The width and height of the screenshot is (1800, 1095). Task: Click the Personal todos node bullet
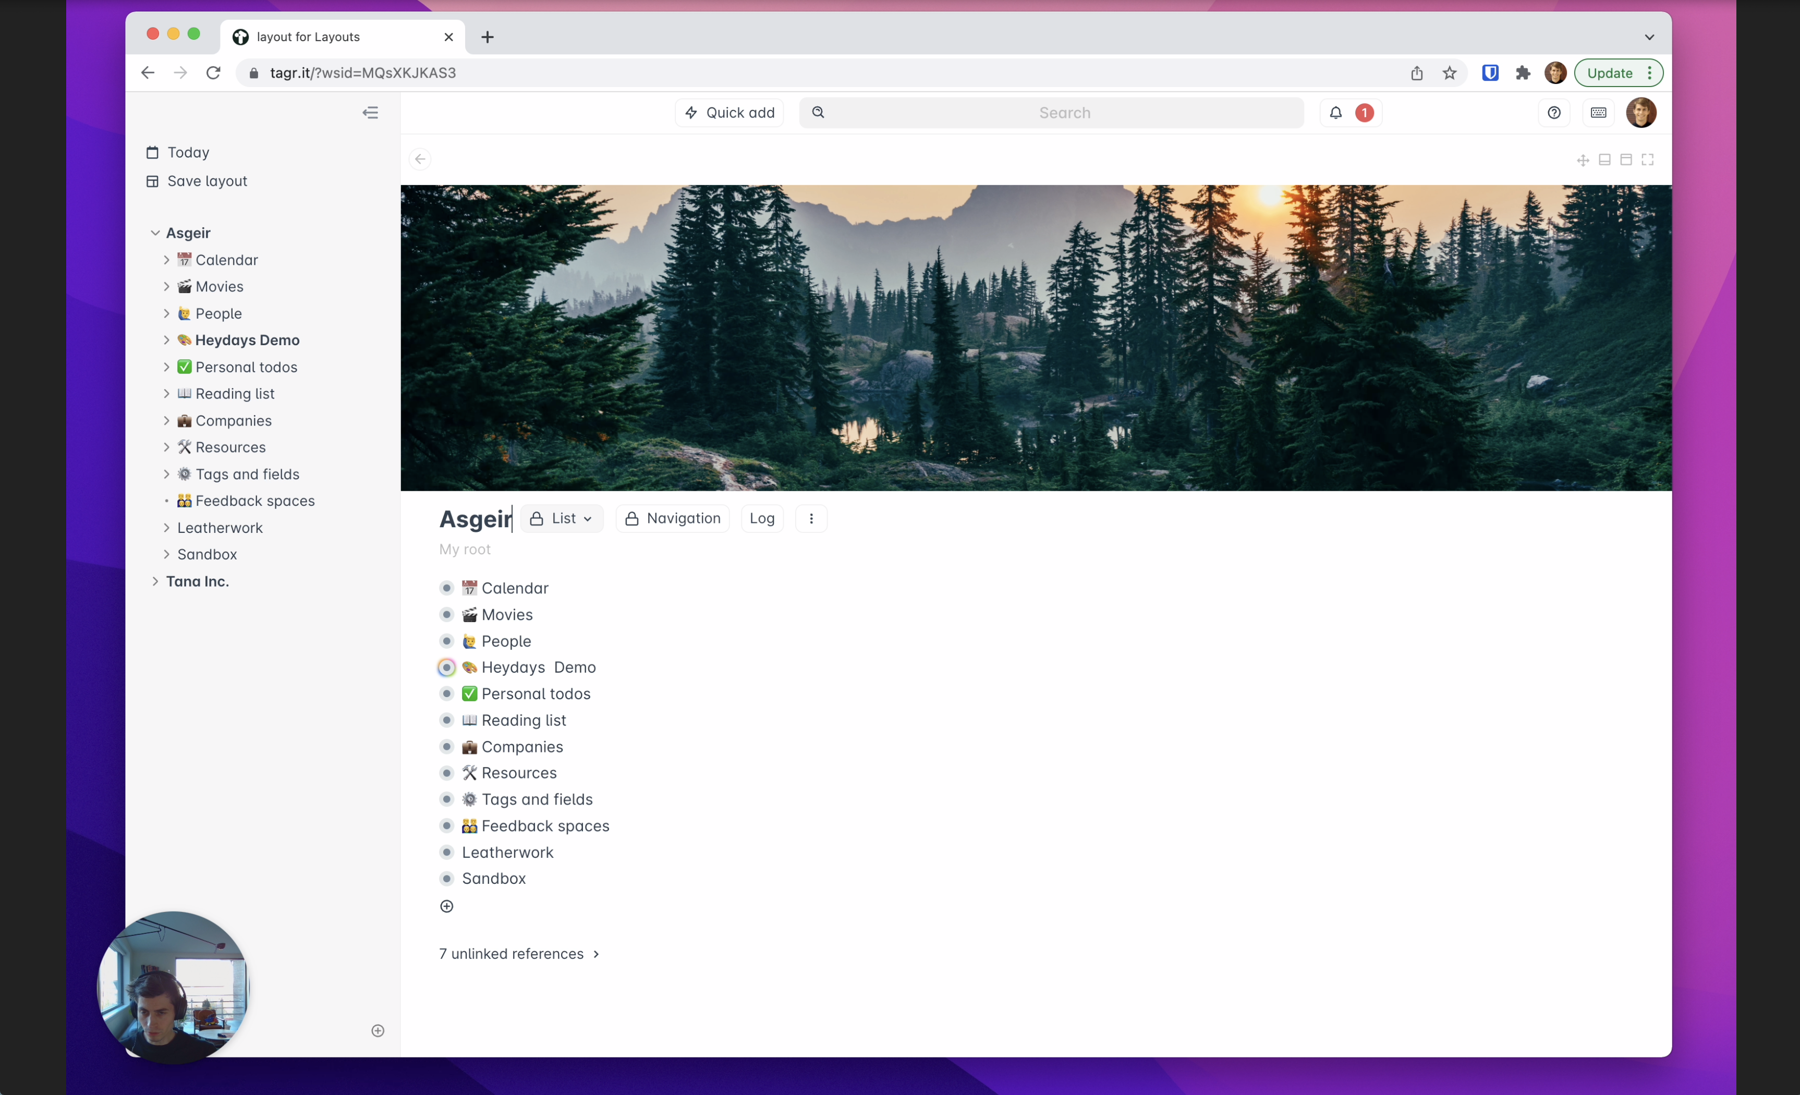[447, 693]
